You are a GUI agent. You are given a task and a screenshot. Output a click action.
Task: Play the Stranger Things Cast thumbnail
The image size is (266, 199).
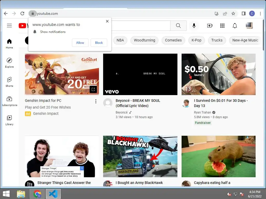62,156
